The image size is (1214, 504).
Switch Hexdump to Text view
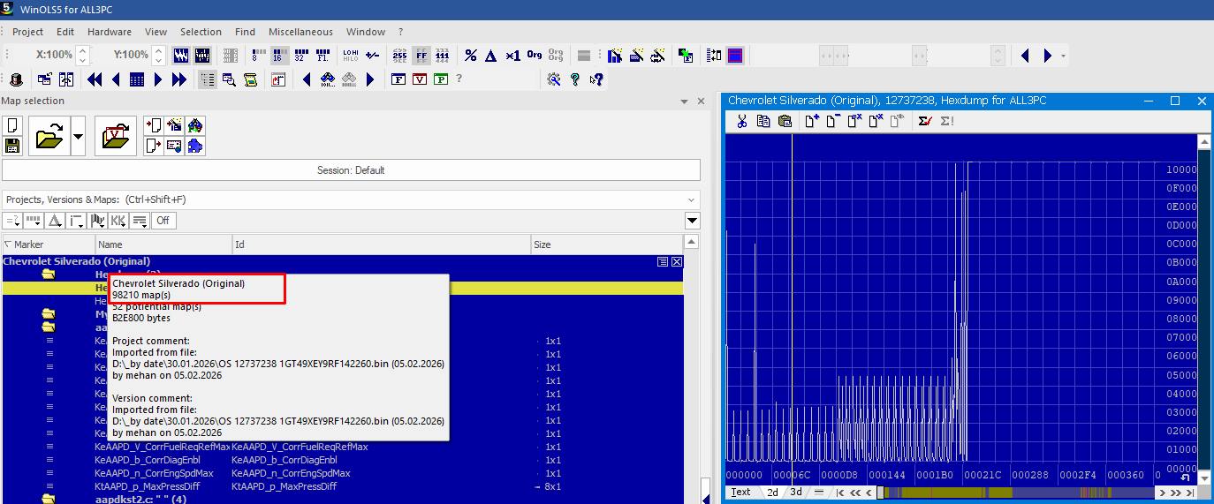point(741,493)
